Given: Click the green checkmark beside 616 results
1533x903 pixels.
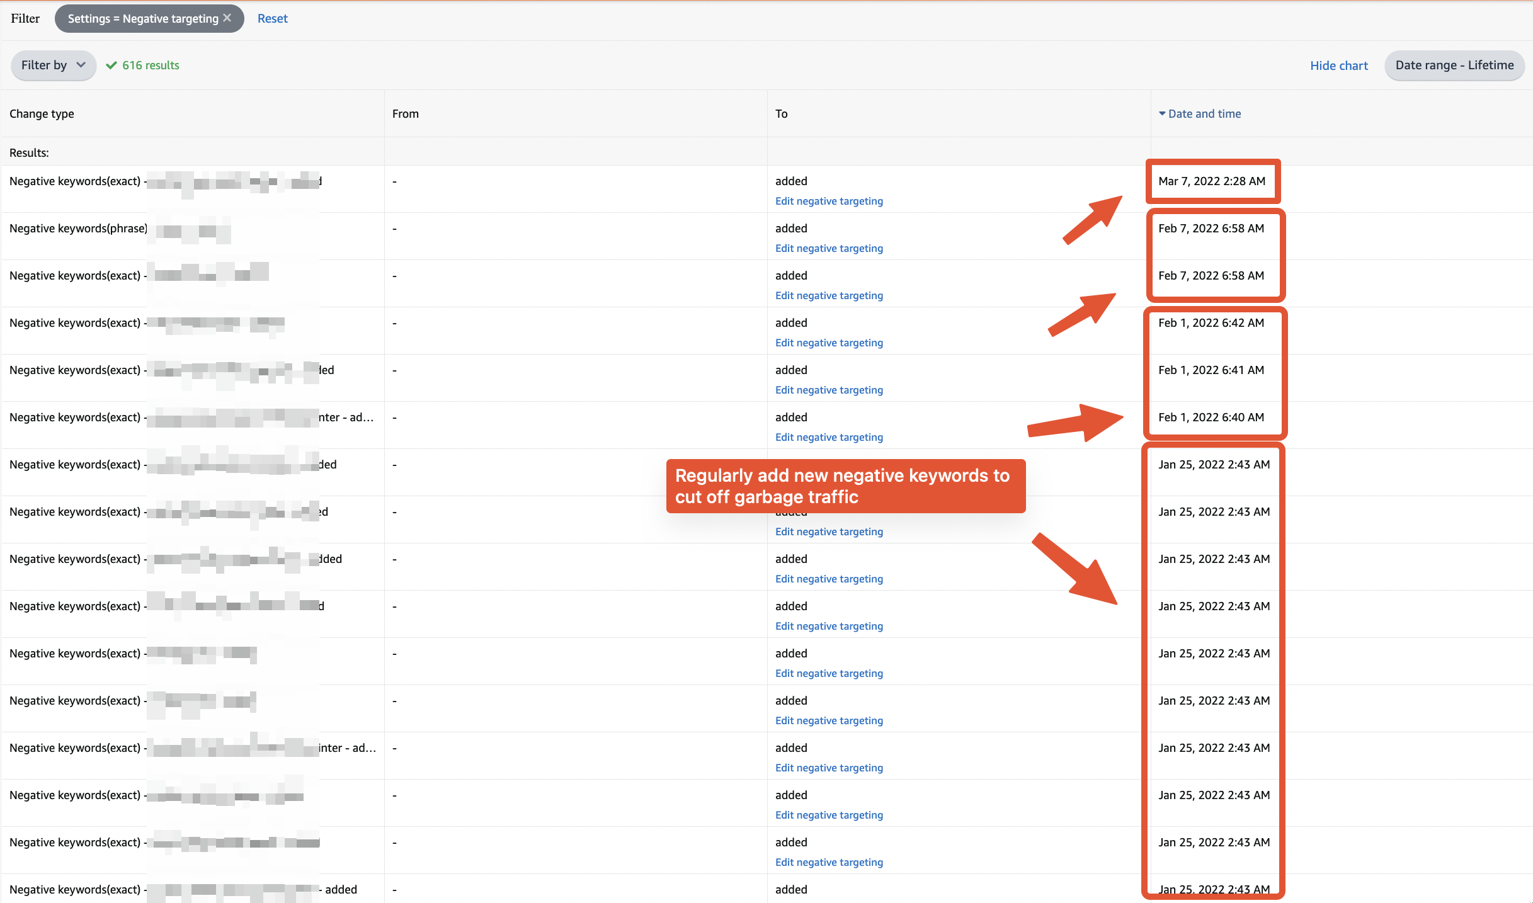Looking at the screenshot, I should (x=112, y=65).
